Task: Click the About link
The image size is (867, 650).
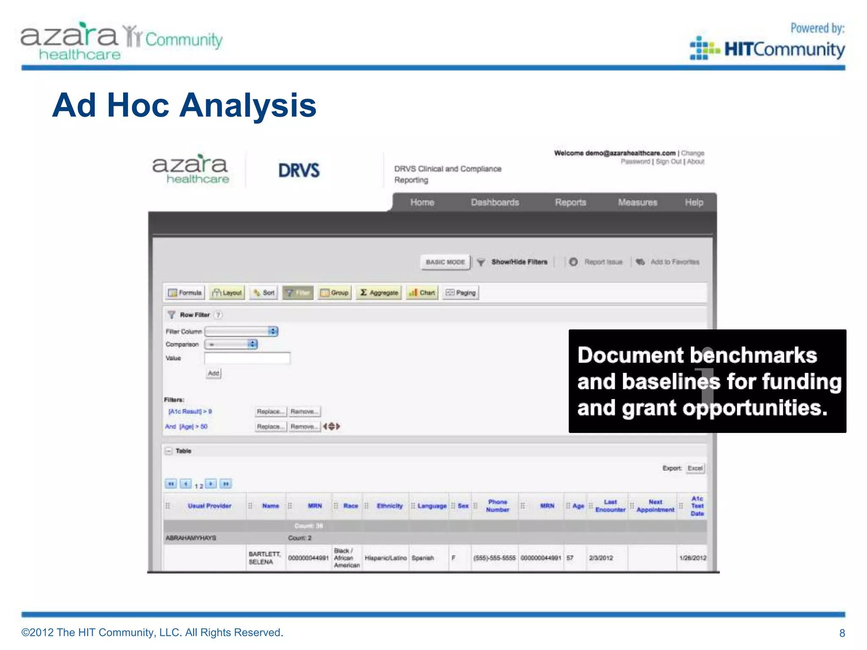Action: [696, 162]
